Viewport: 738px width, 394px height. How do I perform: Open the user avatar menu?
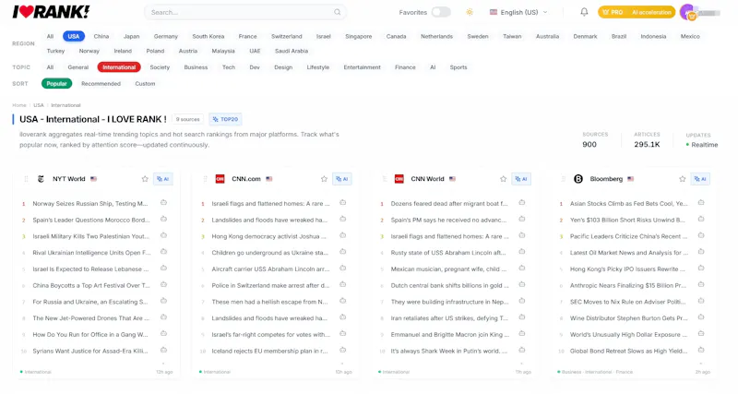point(688,12)
